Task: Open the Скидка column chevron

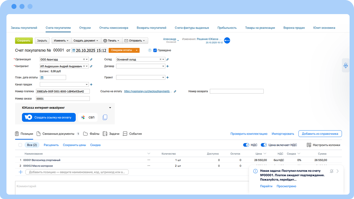Action: coord(299,154)
